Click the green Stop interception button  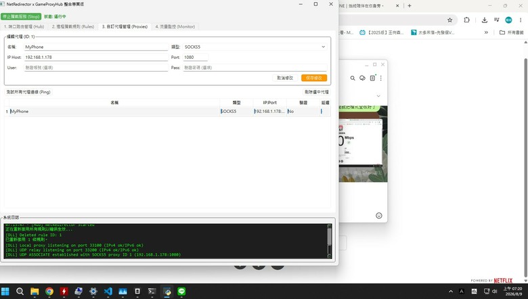tap(21, 16)
